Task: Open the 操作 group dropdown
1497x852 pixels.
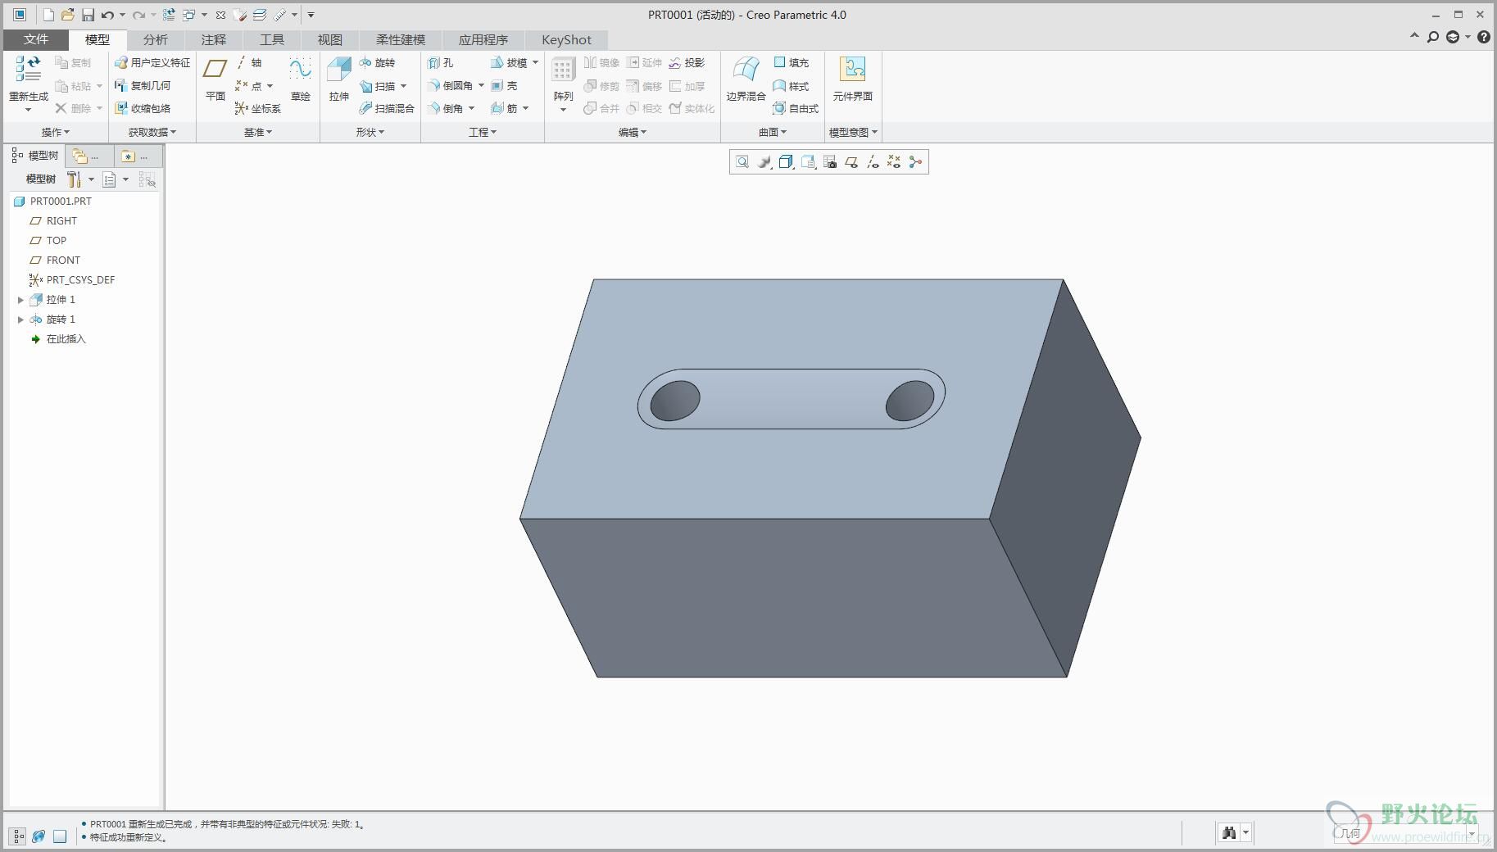Action: (x=56, y=132)
